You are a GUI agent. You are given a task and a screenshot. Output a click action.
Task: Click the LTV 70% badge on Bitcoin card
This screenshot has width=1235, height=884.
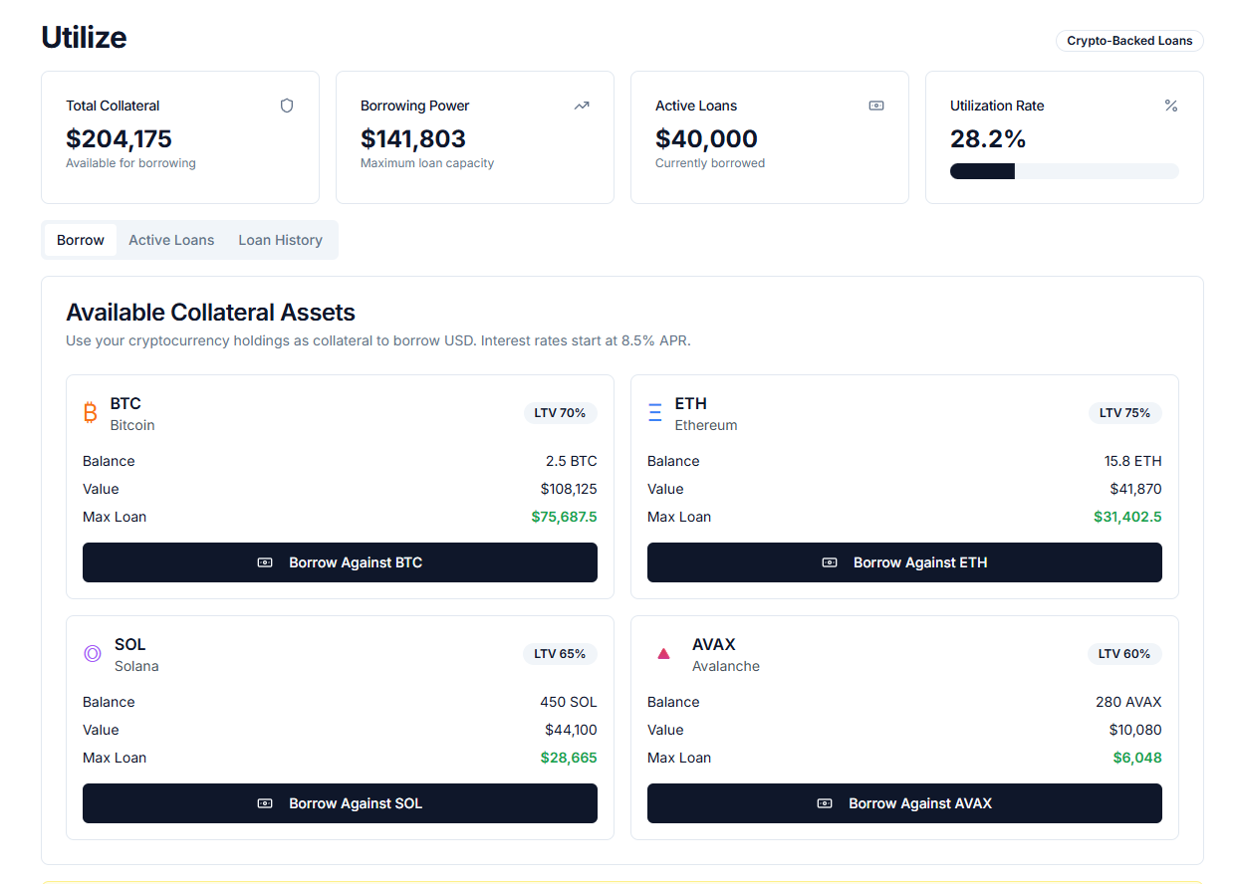[560, 412]
